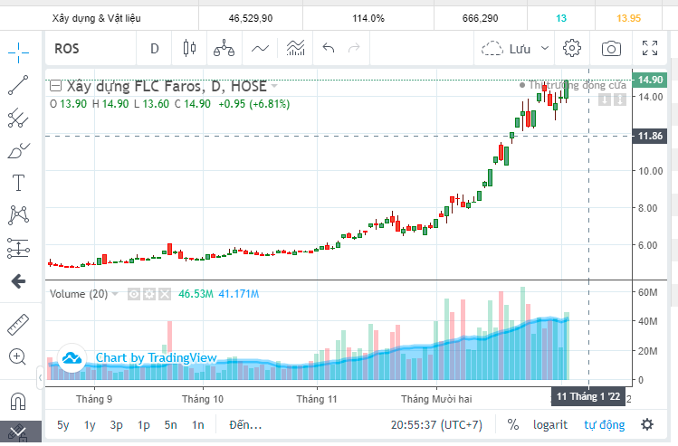Click the Xây dựng & Vật liệu cell
This screenshot has height=446, width=678.
pos(97,18)
